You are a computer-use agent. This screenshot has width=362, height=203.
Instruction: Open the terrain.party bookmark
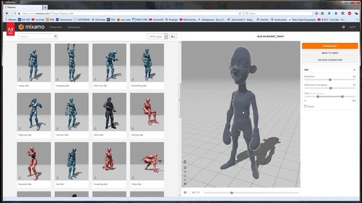(279, 20)
